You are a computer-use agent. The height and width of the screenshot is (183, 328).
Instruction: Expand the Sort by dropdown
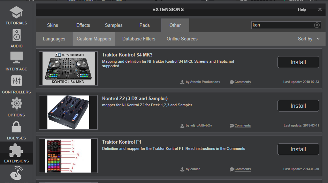[x=308, y=39]
